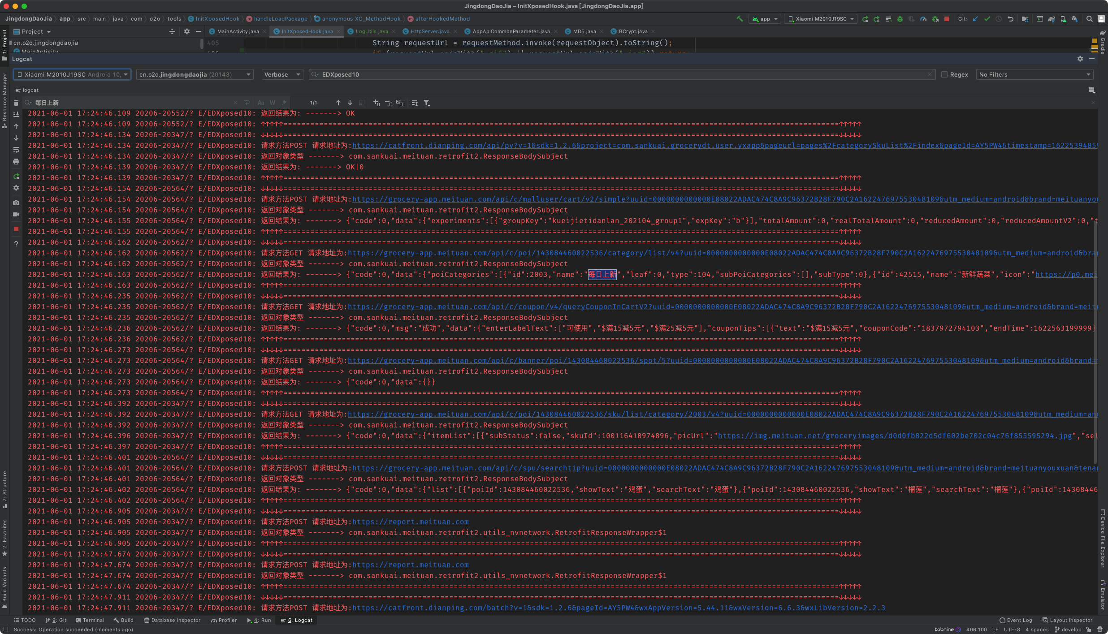The height and width of the screenshot is (634, 1108).
Task: Open the Terminal tool window
Action: (x=90, y=620)
